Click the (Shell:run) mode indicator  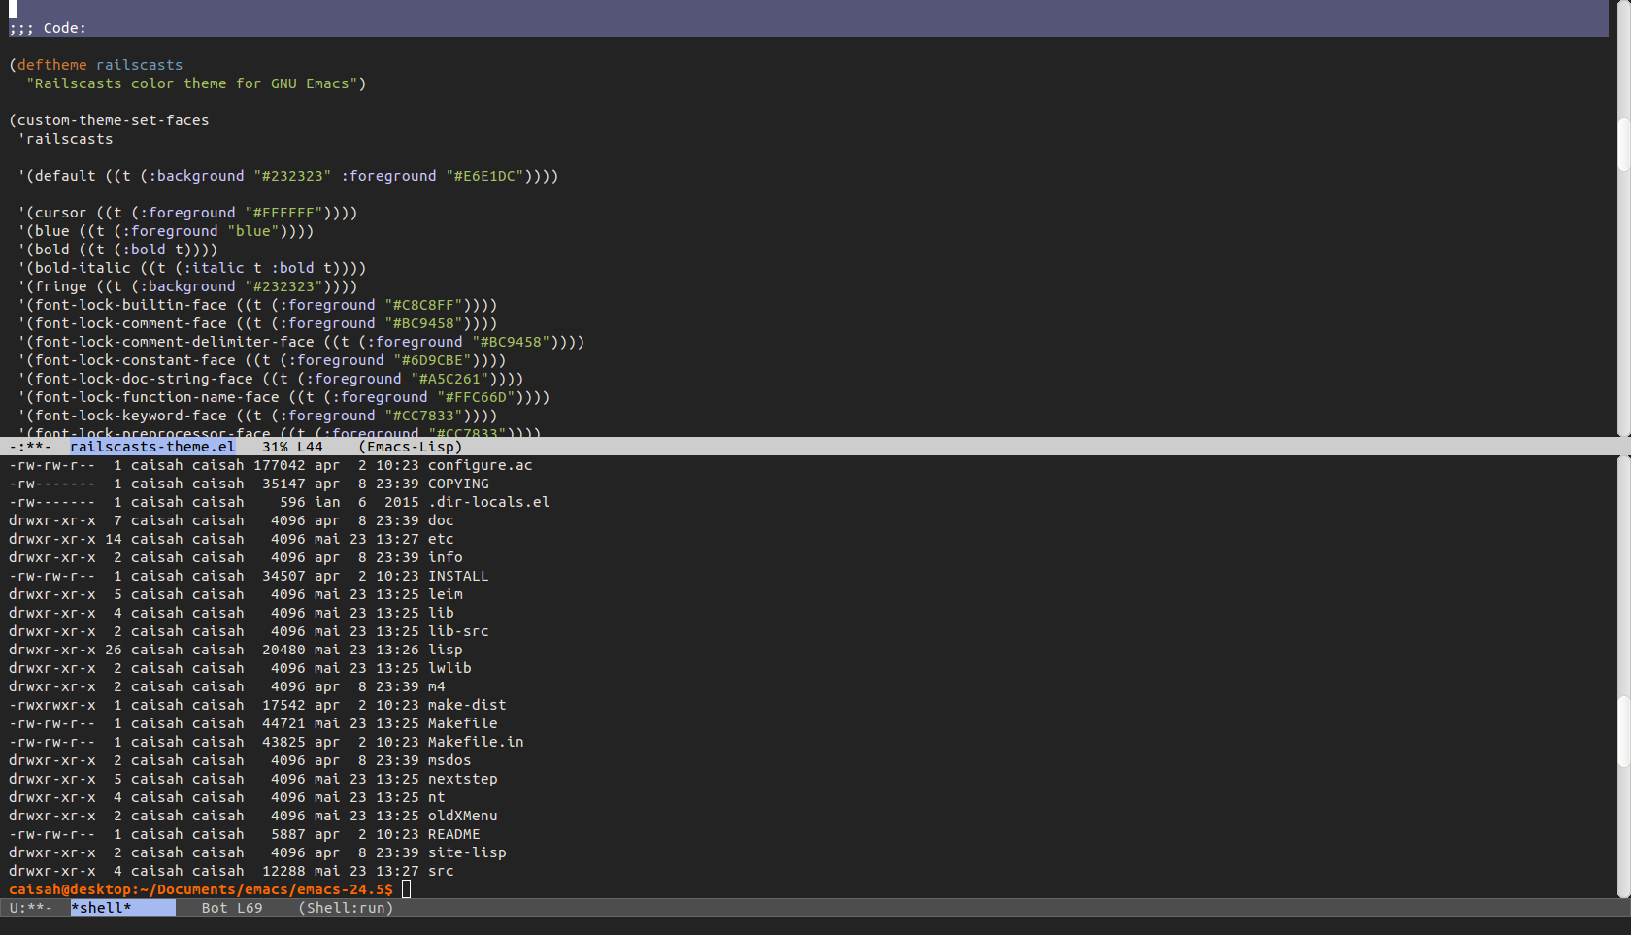[x=346, y=908]
